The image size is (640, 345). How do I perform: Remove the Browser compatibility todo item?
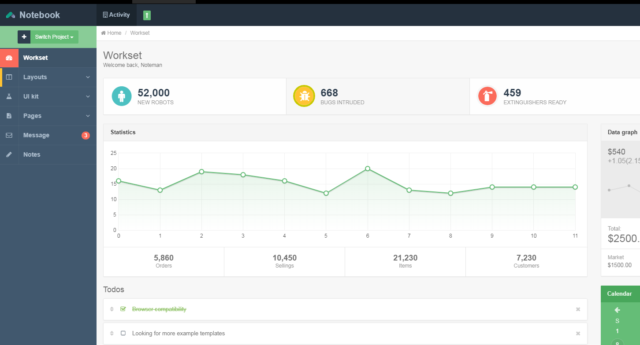point(578,309)
